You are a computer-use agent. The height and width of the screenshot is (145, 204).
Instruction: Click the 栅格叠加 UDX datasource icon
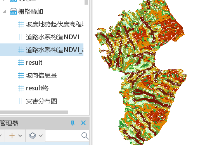(14, 11)
